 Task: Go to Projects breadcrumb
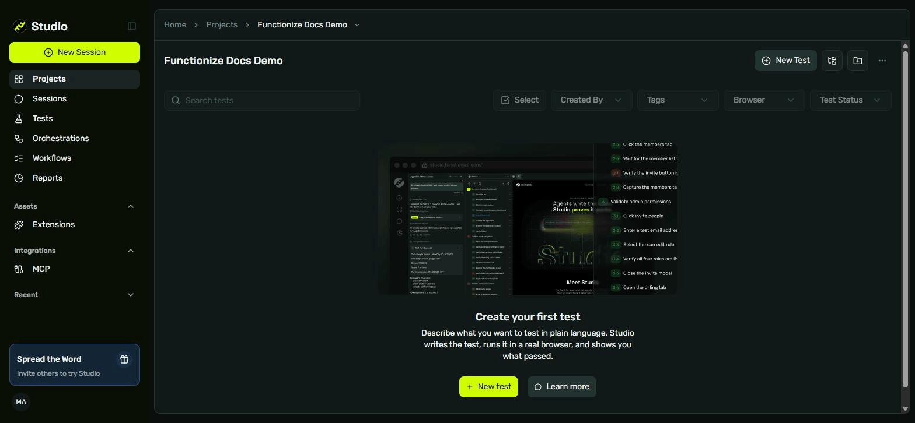coord(222,24)
